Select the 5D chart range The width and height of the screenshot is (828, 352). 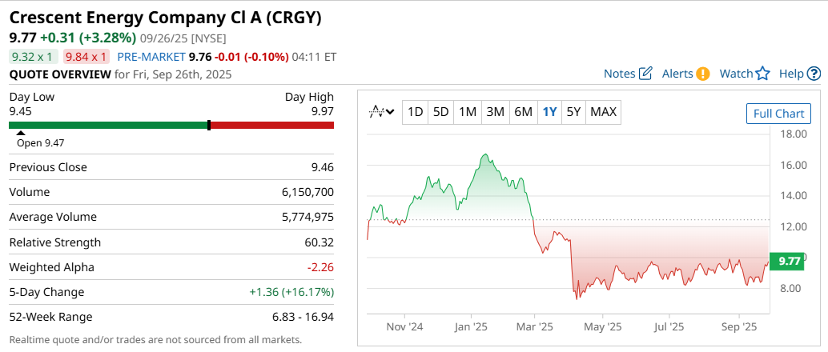(x=440, y=112)
